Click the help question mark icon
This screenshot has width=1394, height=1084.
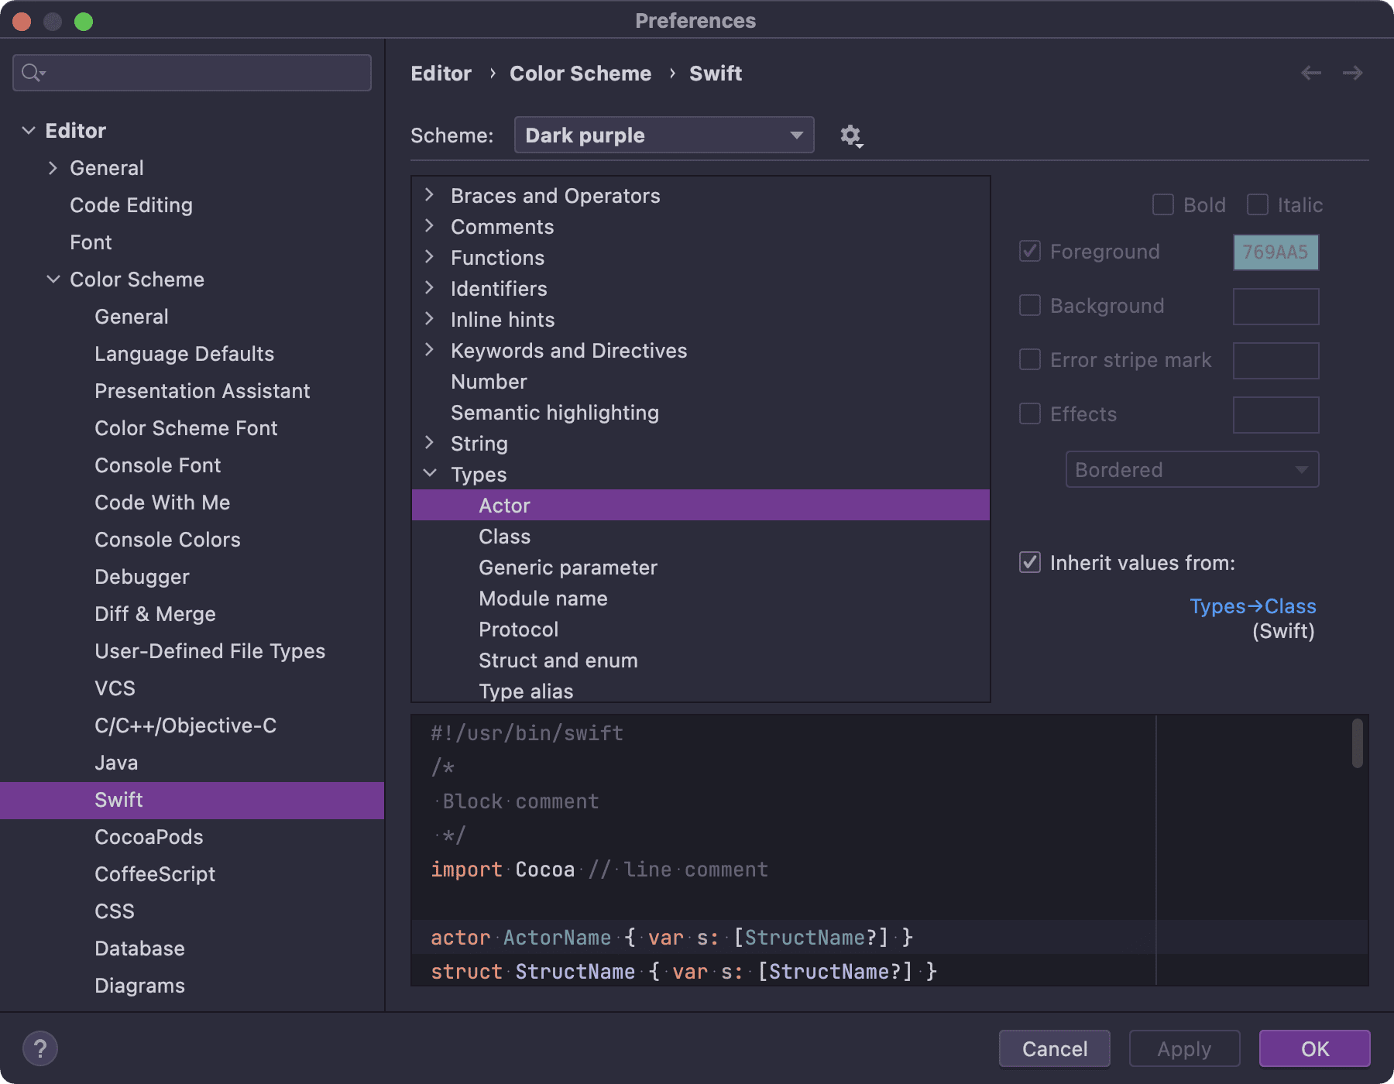pos(41,1048)
